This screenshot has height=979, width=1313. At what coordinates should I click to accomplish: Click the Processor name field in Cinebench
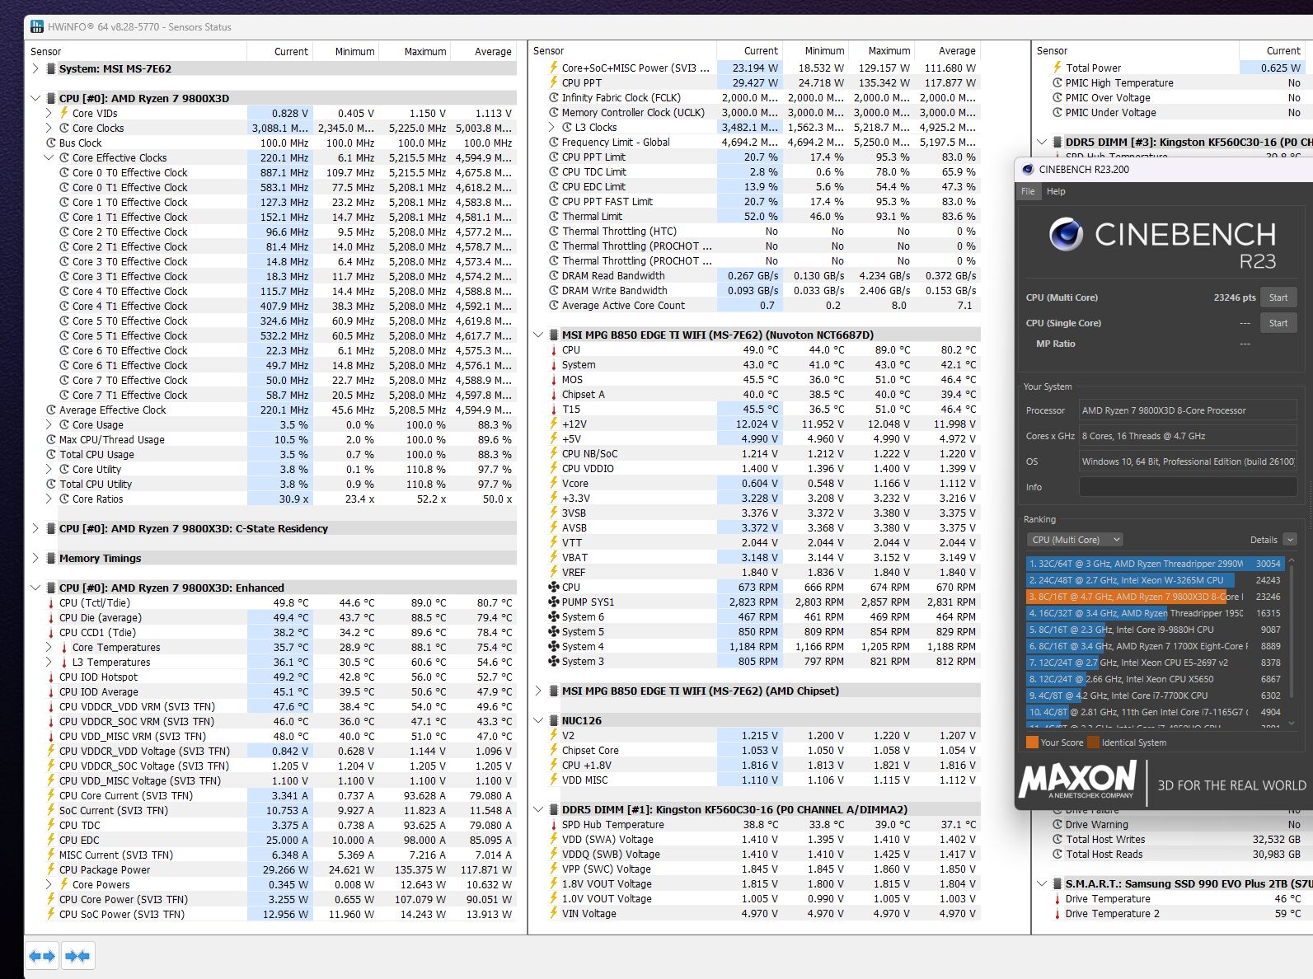(x=1188, y=410)
